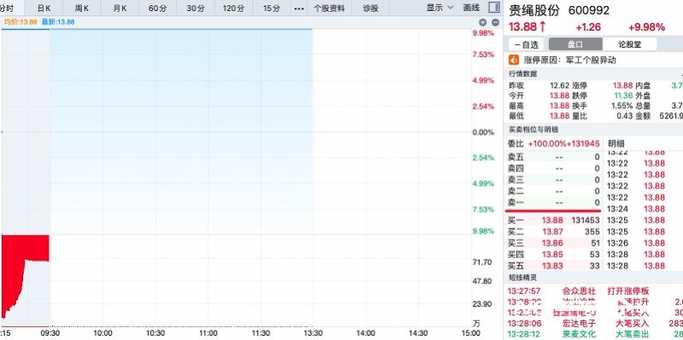Screen dimensions: 683x340
Task: Click stock name 贵绳股份
Action: tap(534, 10)
